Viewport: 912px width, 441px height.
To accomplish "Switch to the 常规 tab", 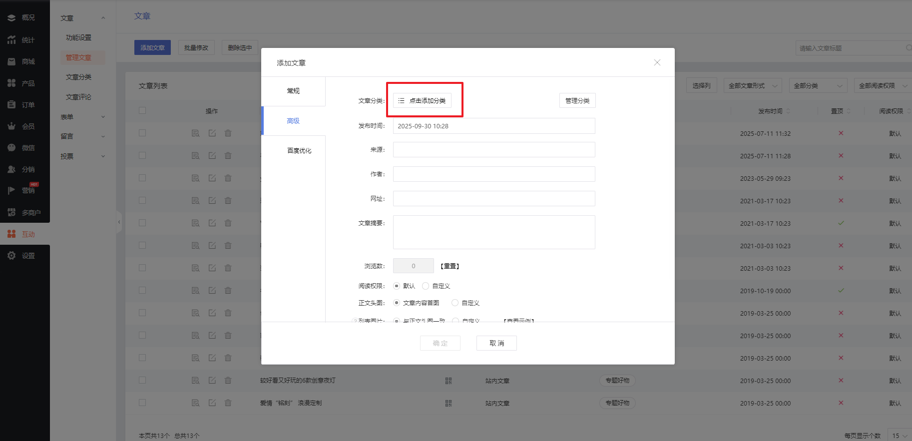I will [x=293, y=91].
